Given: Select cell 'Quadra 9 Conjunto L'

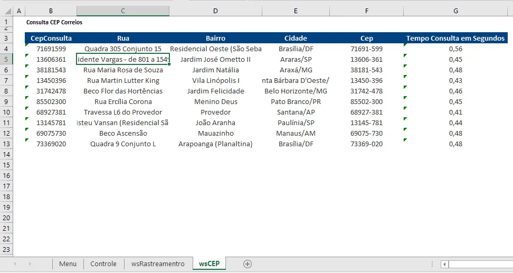Looking at the screenshot, I should click(x=123, y=144).
